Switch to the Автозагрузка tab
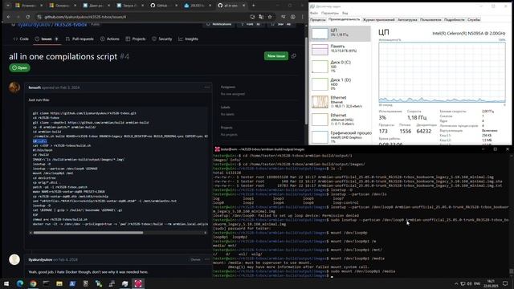The image size is (514, 289). (407, 19)
